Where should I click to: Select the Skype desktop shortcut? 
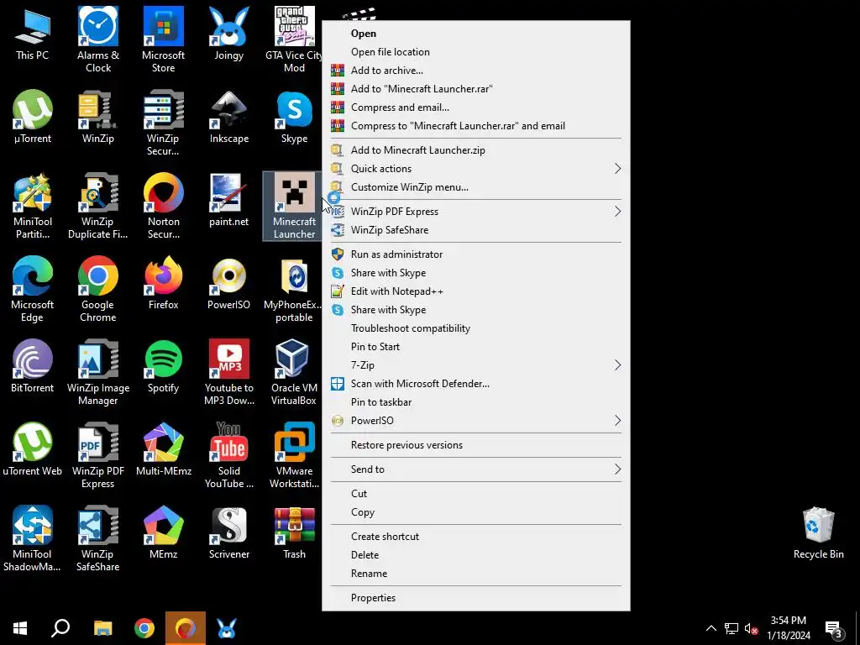click(294, 118)
